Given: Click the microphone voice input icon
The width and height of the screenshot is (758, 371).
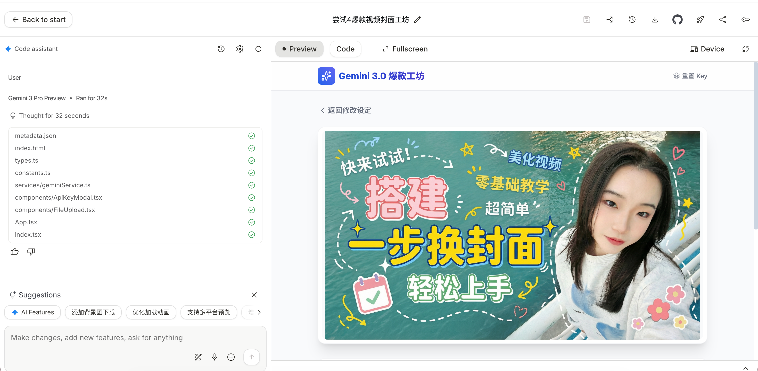Looking at the screenshot, I should coord(215,357).
